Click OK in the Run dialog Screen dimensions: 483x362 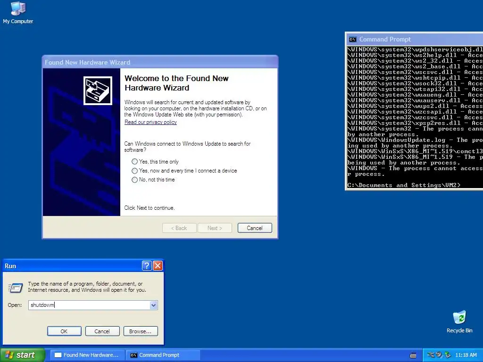tap(64, 331)
